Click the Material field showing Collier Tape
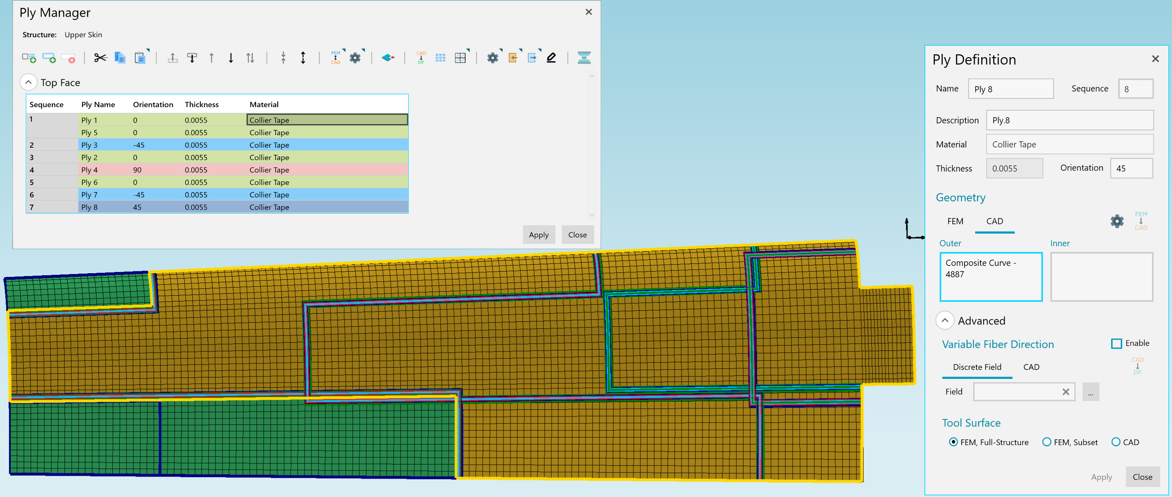Viewport: 1172px width, 497px height. pyautogui.click(x=1070, y=144)
